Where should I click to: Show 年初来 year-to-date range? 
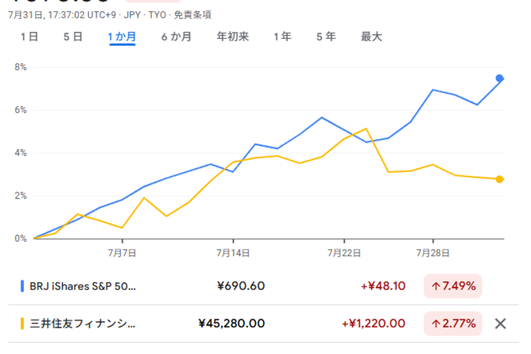233,37
